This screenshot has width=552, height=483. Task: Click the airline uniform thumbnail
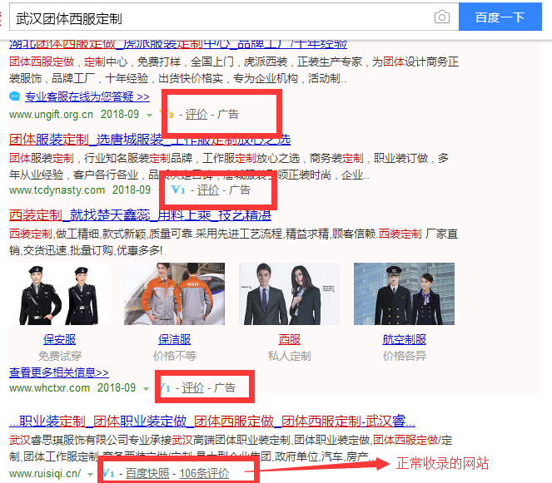[x=404, y=294]
